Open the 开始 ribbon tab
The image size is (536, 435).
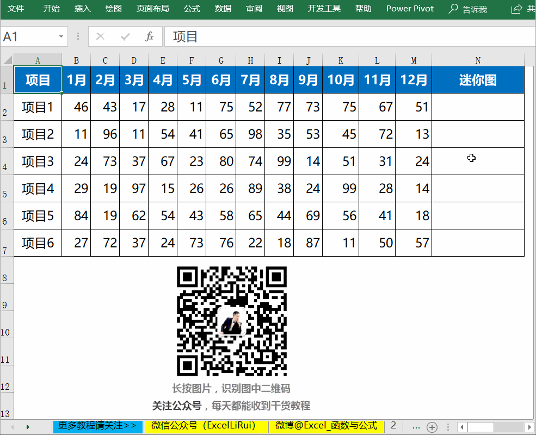[x=52, y=9]
